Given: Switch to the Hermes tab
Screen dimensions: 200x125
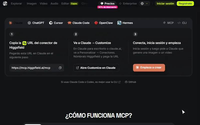Looking at the screenshot, I should pos(125,23).
